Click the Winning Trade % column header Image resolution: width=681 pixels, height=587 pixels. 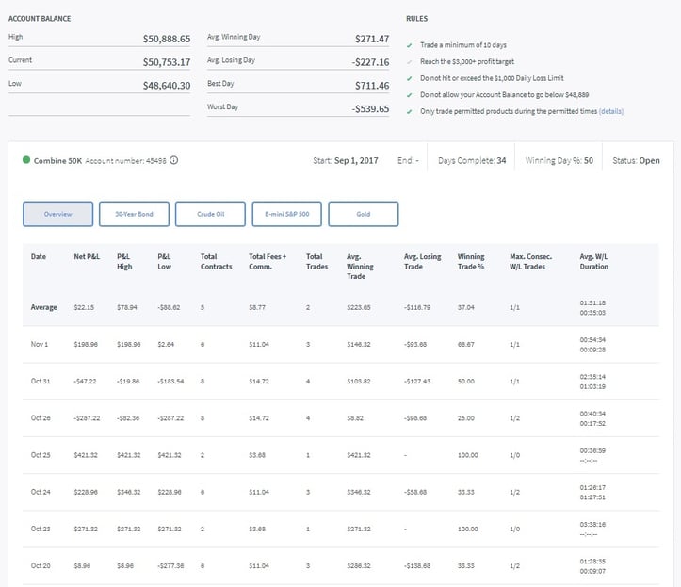point(473,261)
